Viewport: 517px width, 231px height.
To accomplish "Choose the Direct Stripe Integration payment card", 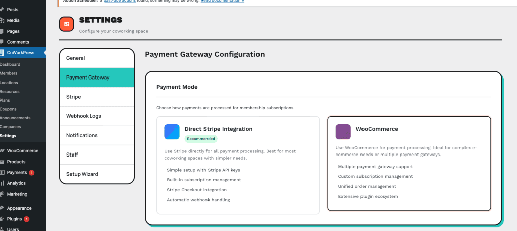I will tap(238, 165).
